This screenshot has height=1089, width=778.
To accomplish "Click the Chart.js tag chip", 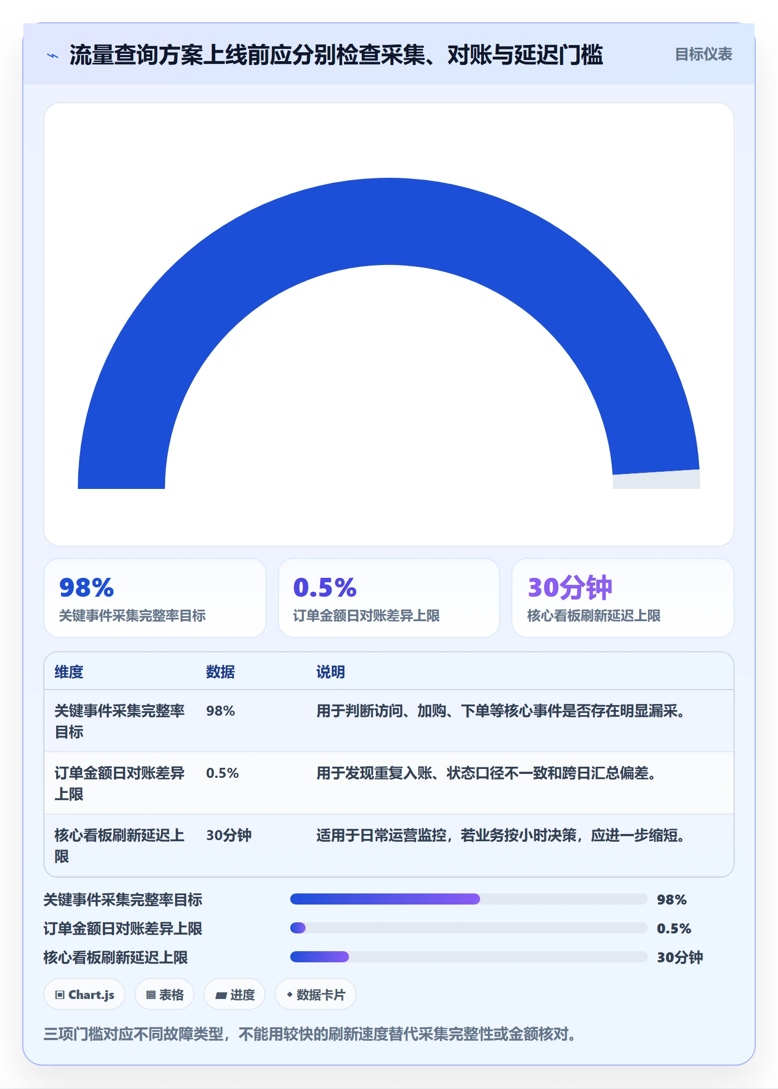I will pyautogui.click(x=84, y=995).
